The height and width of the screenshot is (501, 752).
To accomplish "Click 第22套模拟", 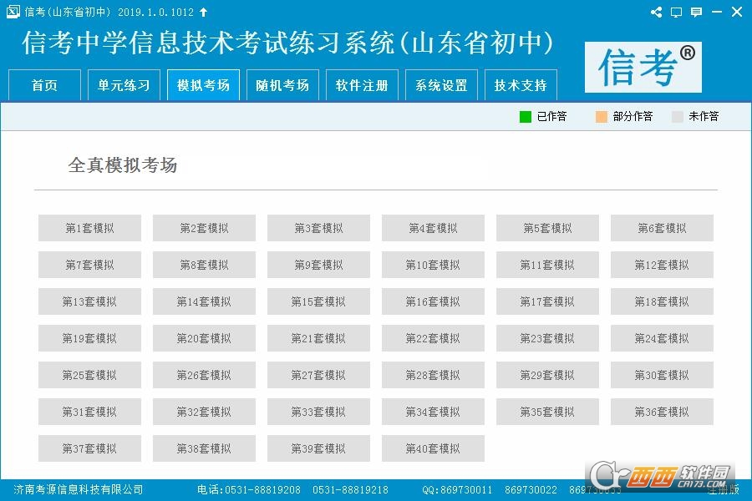I will (433, 338).
